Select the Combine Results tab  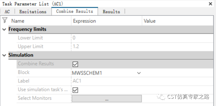click(74, 11)
